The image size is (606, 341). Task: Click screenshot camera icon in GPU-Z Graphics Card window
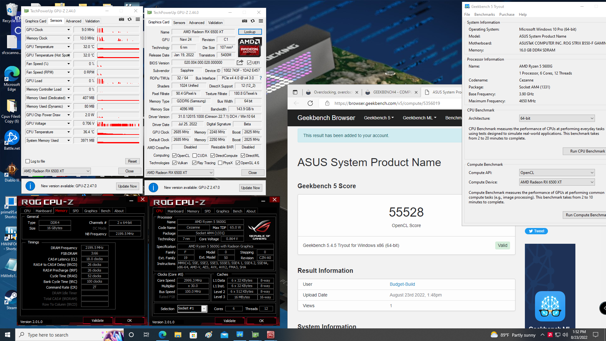tap(245, 21)
